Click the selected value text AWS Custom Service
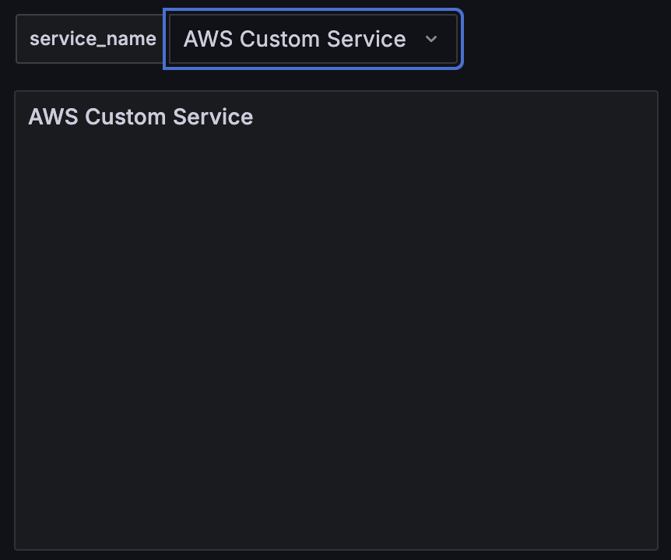The image size is (671, 560). tap(294, 39)
